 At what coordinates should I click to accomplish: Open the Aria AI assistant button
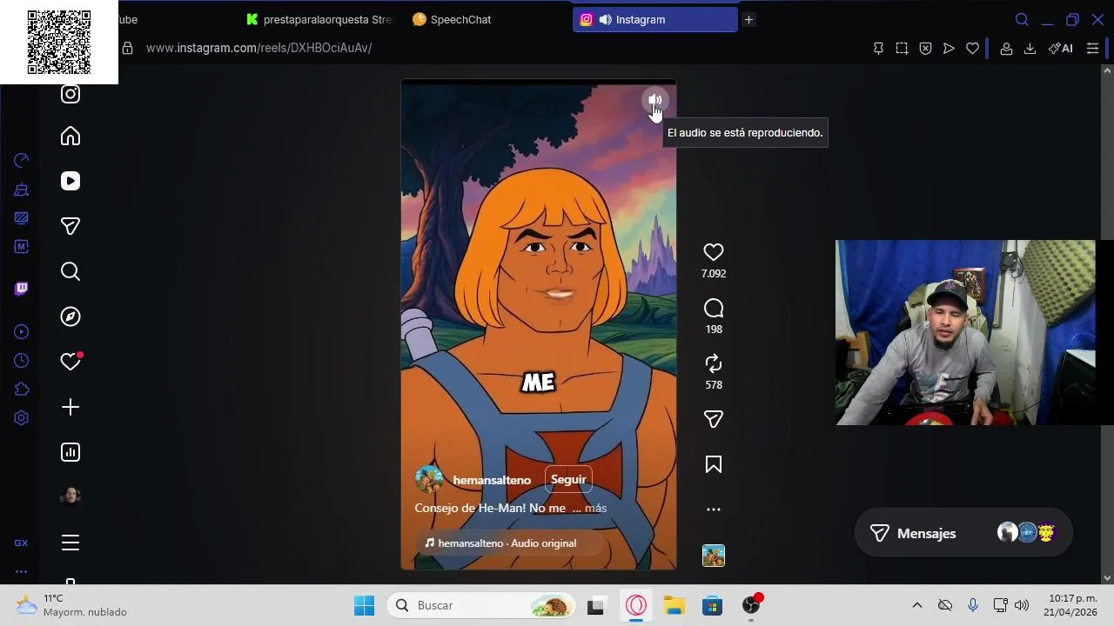(1060, 49)
